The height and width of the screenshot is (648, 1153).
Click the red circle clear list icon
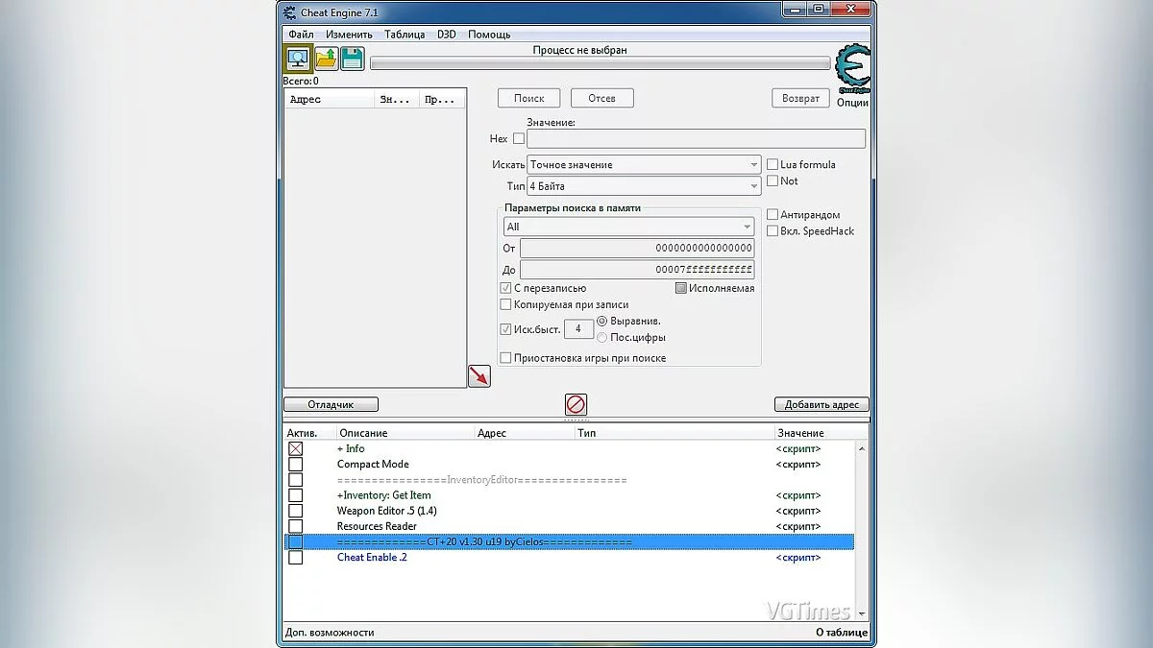pos(576,404)
